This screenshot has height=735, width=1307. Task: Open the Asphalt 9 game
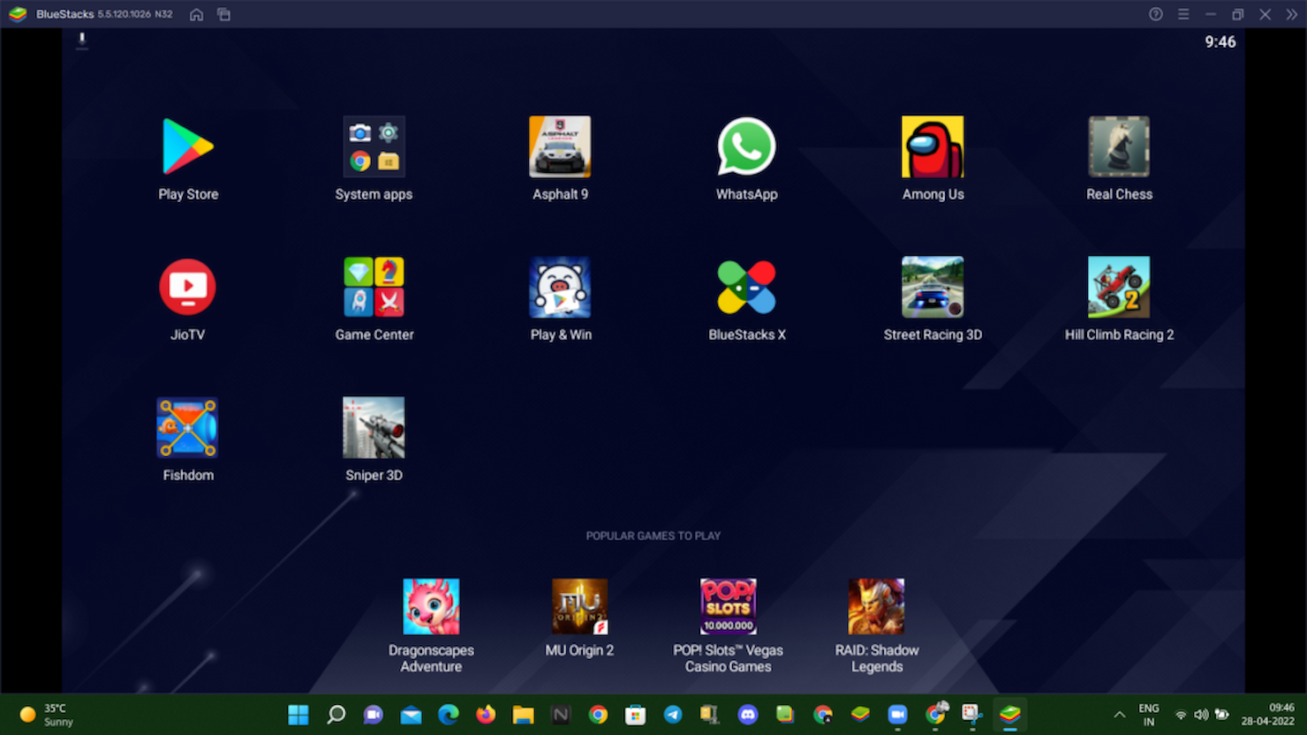(560, 146)
